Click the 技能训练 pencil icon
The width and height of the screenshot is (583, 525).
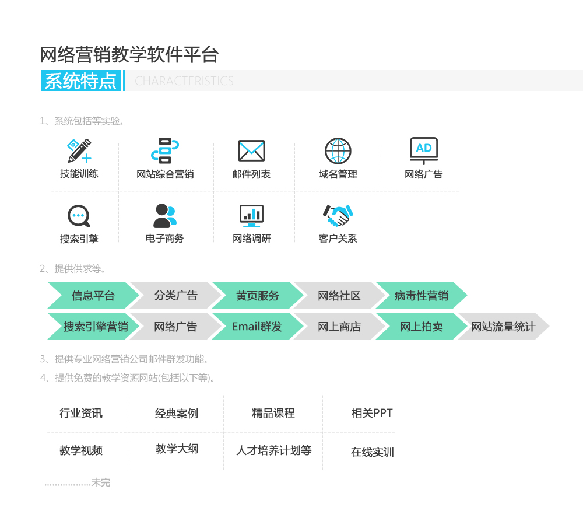point(79,150)
